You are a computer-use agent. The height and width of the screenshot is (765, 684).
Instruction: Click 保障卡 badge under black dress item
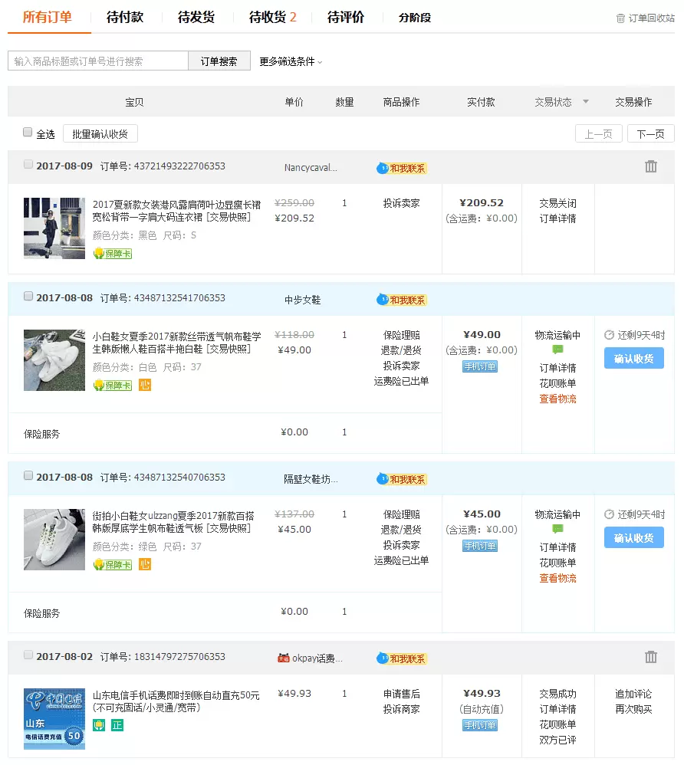[113, 254]
